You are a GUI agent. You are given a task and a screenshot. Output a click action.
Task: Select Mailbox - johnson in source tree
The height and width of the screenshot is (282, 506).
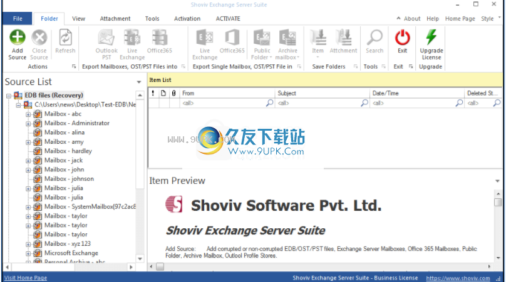(69, 179)
